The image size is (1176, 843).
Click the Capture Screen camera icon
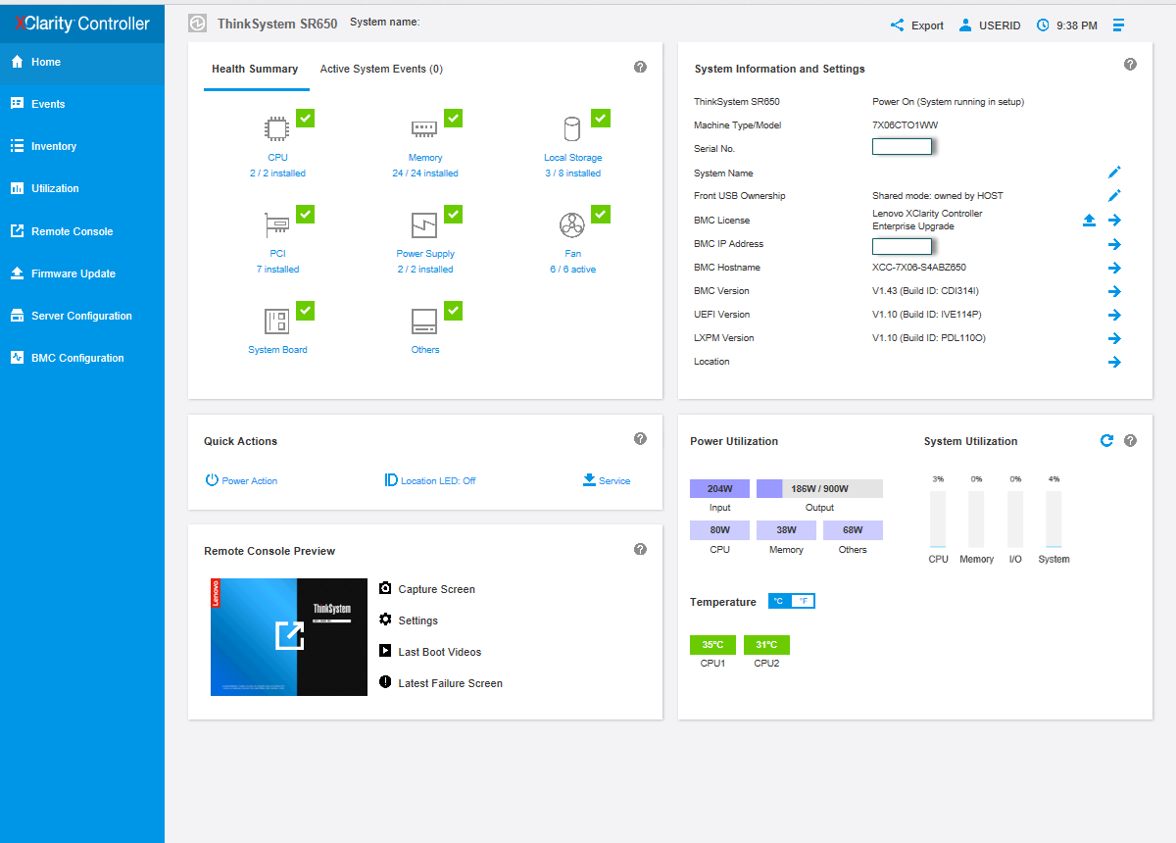click(386, 588)
